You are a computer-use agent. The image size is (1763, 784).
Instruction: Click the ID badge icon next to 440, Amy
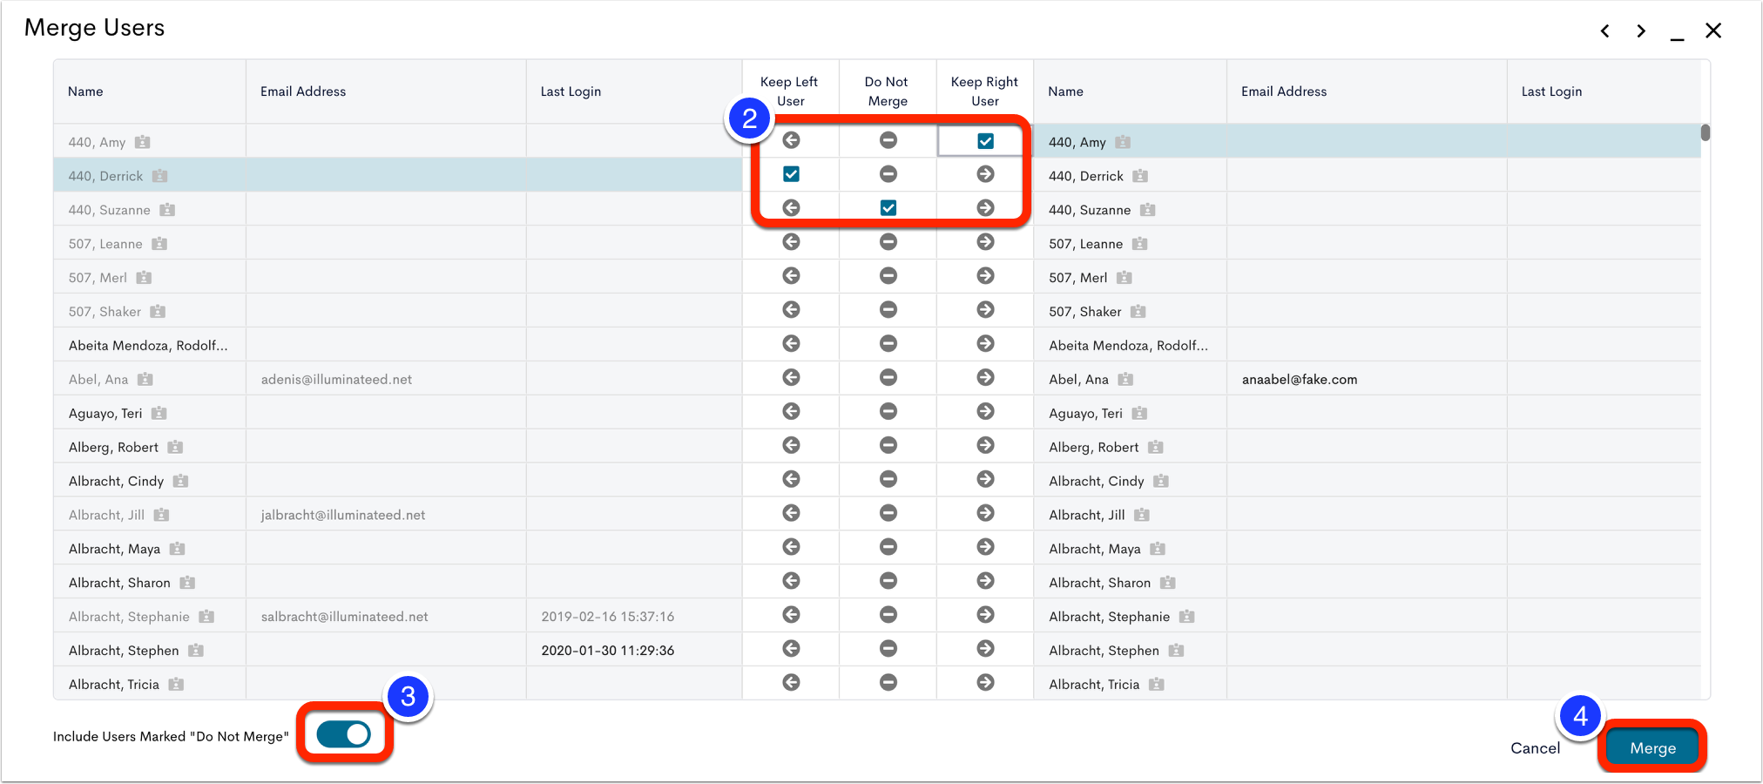point(142,141)
